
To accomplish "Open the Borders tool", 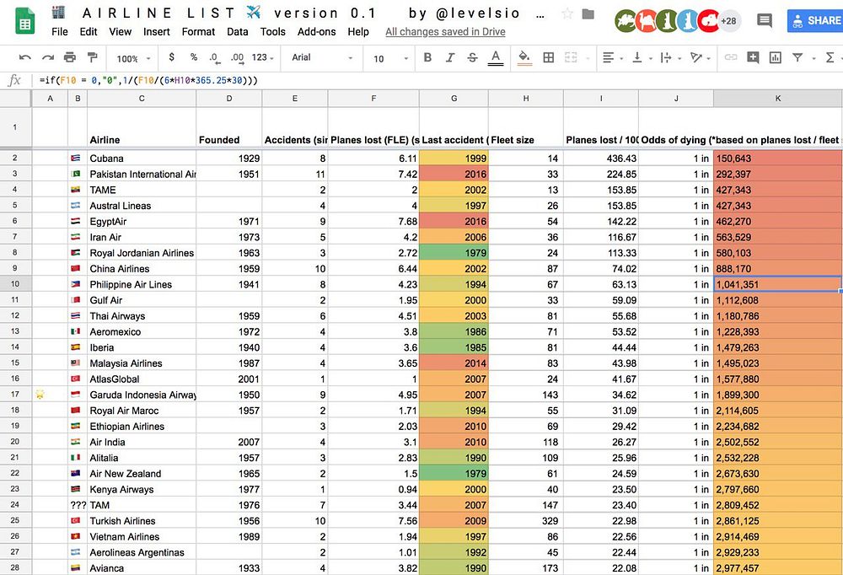I will coord(549,57).
